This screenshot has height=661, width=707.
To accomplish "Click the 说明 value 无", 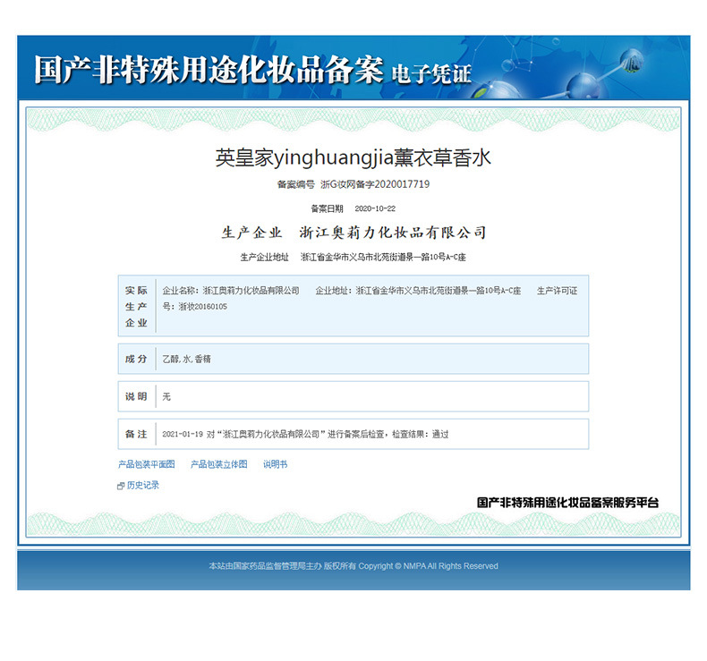I will pos(166,396).
